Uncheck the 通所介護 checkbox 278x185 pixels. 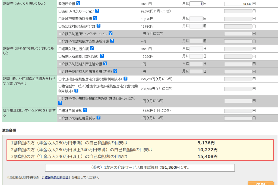60,4
